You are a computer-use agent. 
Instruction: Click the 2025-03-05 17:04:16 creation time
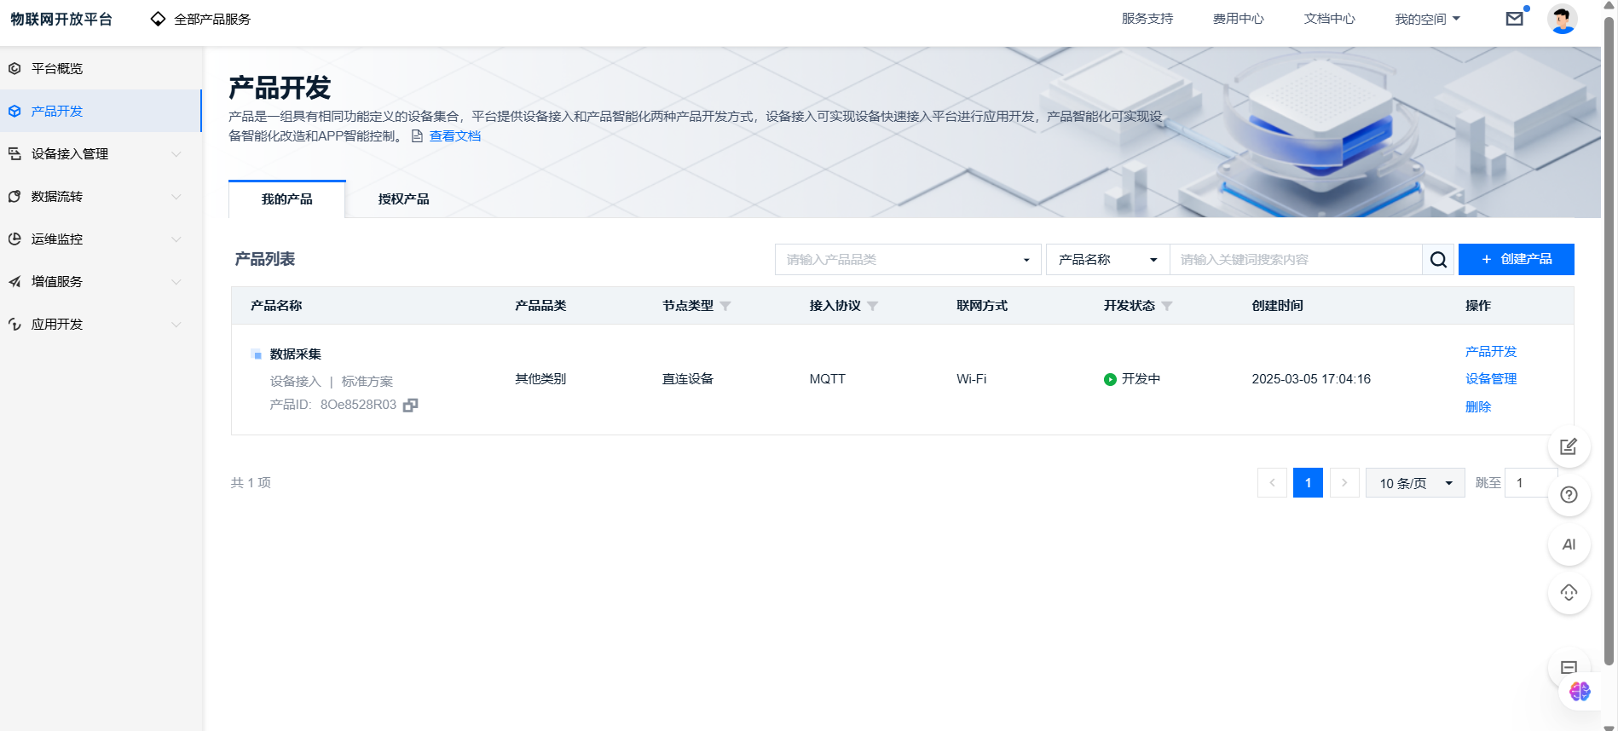coord(1311,379)
